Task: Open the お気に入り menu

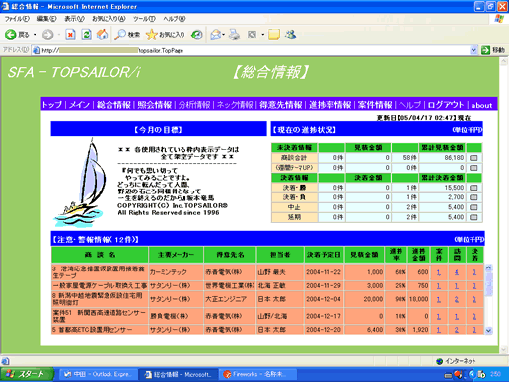Action: point(109,19)
